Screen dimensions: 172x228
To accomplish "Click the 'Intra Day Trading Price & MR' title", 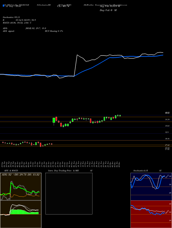I will coord(64,171).
